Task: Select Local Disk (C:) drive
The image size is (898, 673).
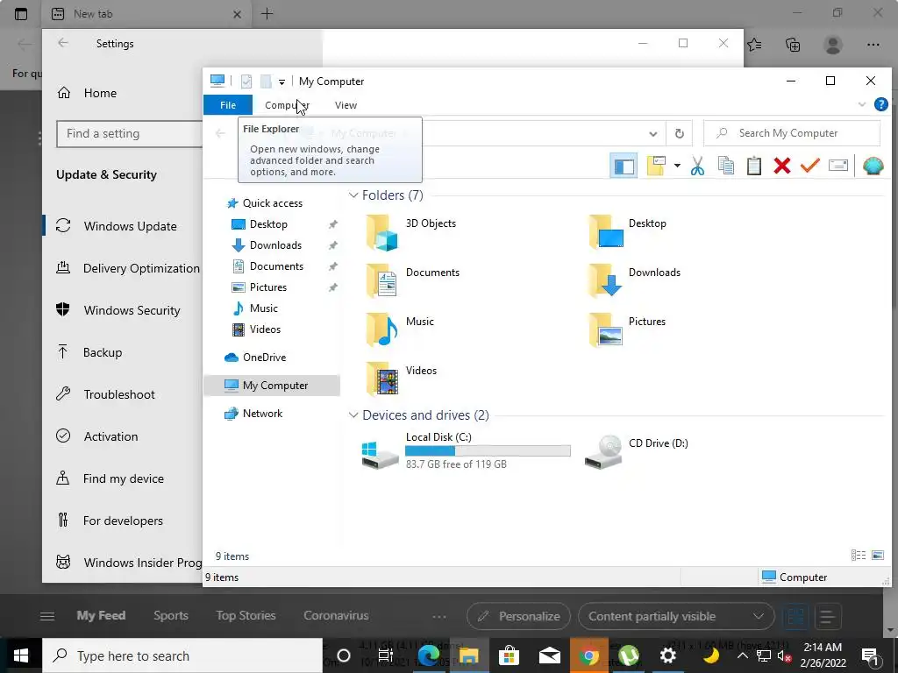Action: (x=467, y=450)
